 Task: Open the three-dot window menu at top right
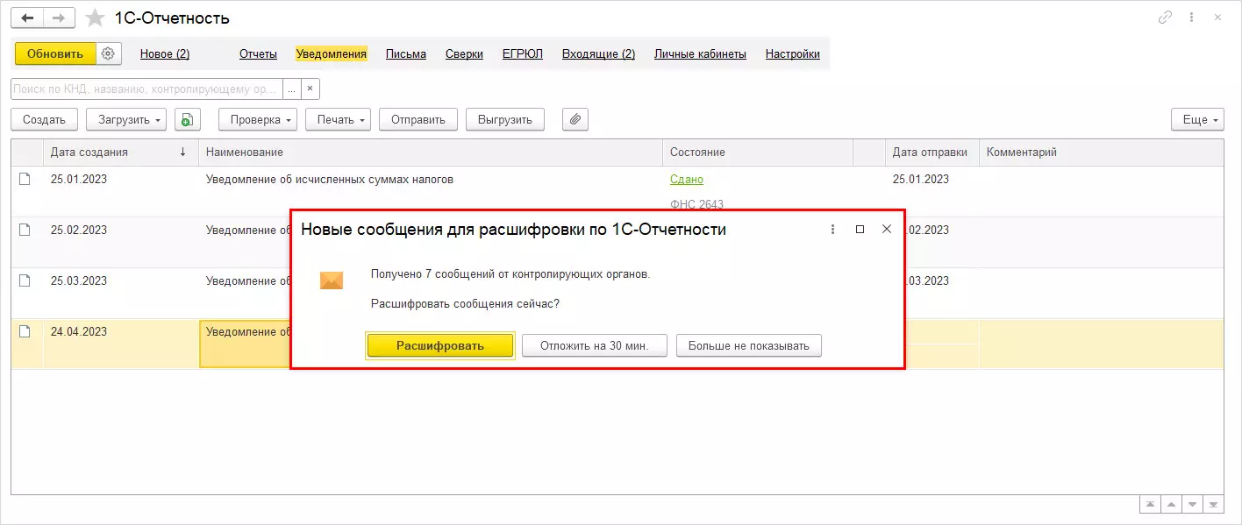click(1191, 18)
